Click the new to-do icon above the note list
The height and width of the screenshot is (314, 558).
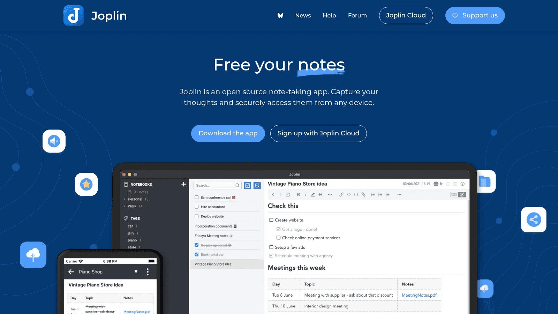click(x=248, y=185)
